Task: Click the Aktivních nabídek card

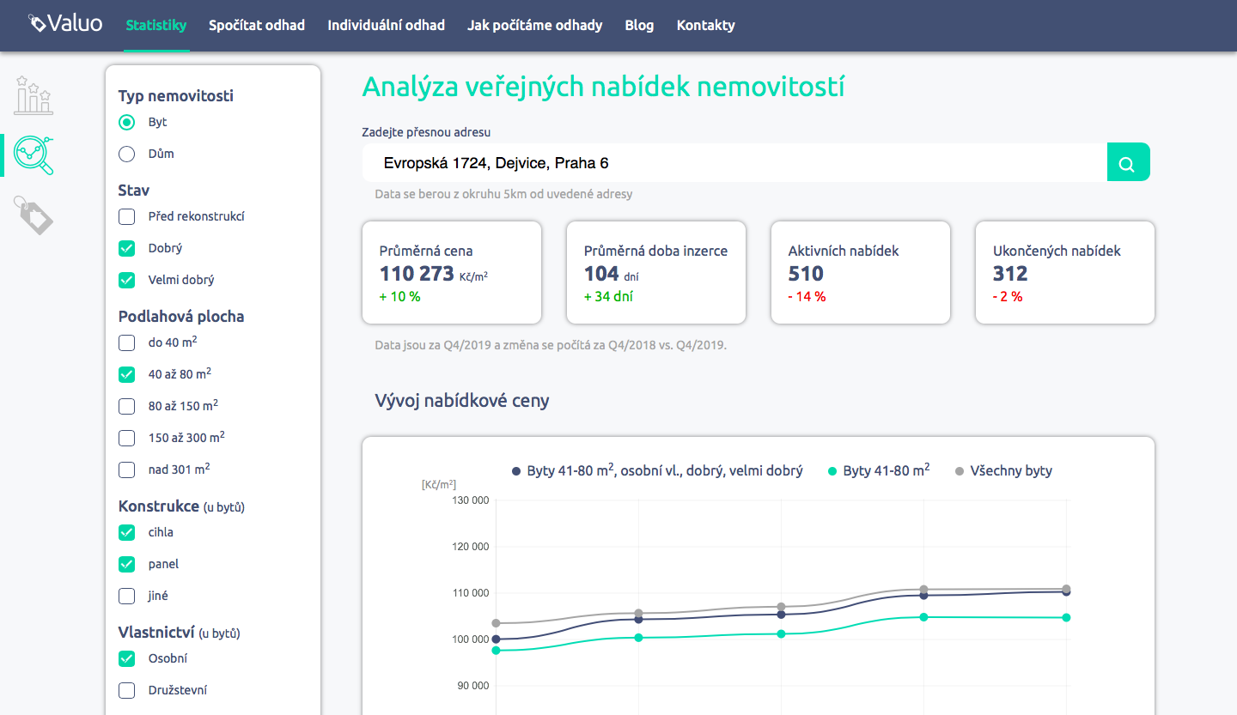Action: pos(861,273)
